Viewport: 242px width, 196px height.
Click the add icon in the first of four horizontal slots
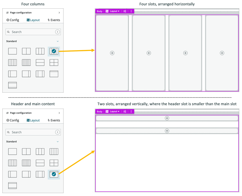click(x=112, y=53)
